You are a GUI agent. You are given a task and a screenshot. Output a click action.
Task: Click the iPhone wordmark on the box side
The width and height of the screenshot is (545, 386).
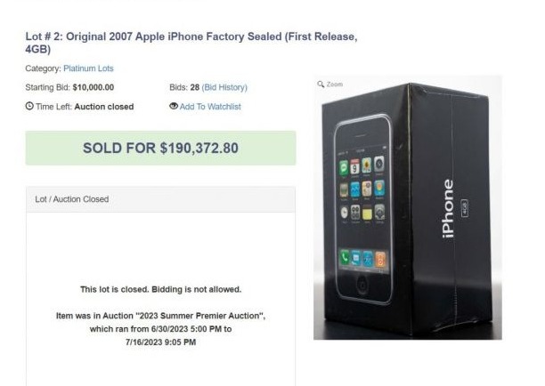point(449,210)
